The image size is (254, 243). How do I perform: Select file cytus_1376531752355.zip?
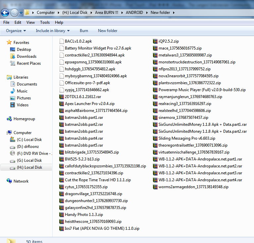click(86, 187)
